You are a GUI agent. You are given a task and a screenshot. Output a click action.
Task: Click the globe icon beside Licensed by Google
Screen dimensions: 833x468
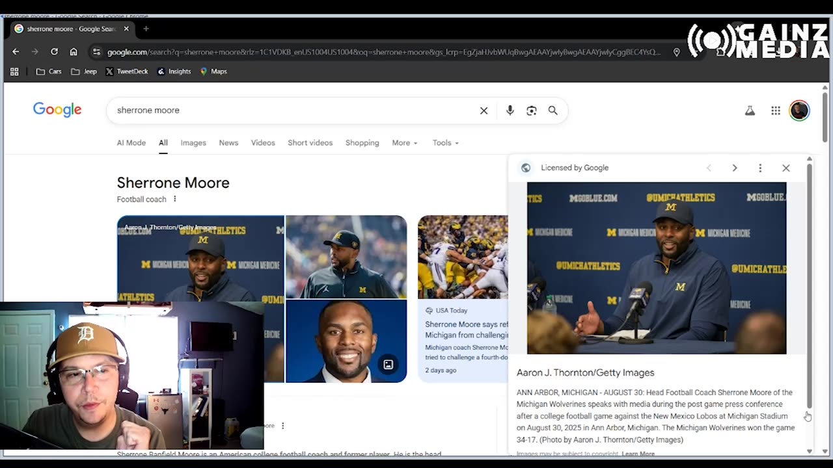click(526, 168)
